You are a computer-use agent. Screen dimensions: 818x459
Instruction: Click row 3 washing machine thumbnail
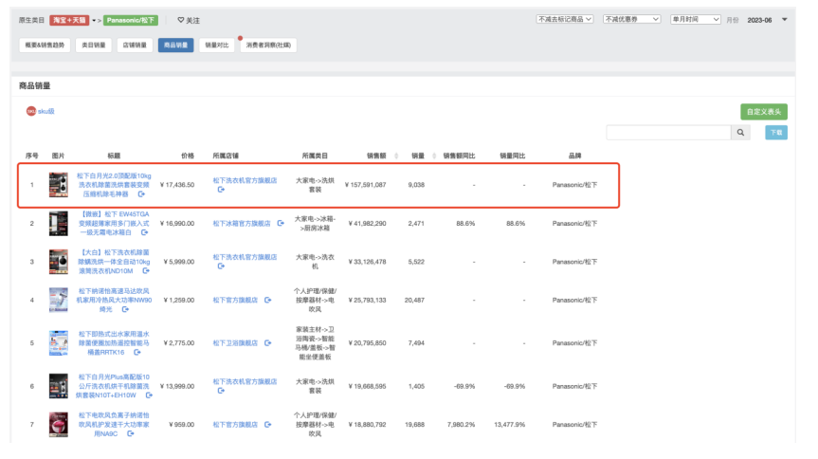pos(59,262)
